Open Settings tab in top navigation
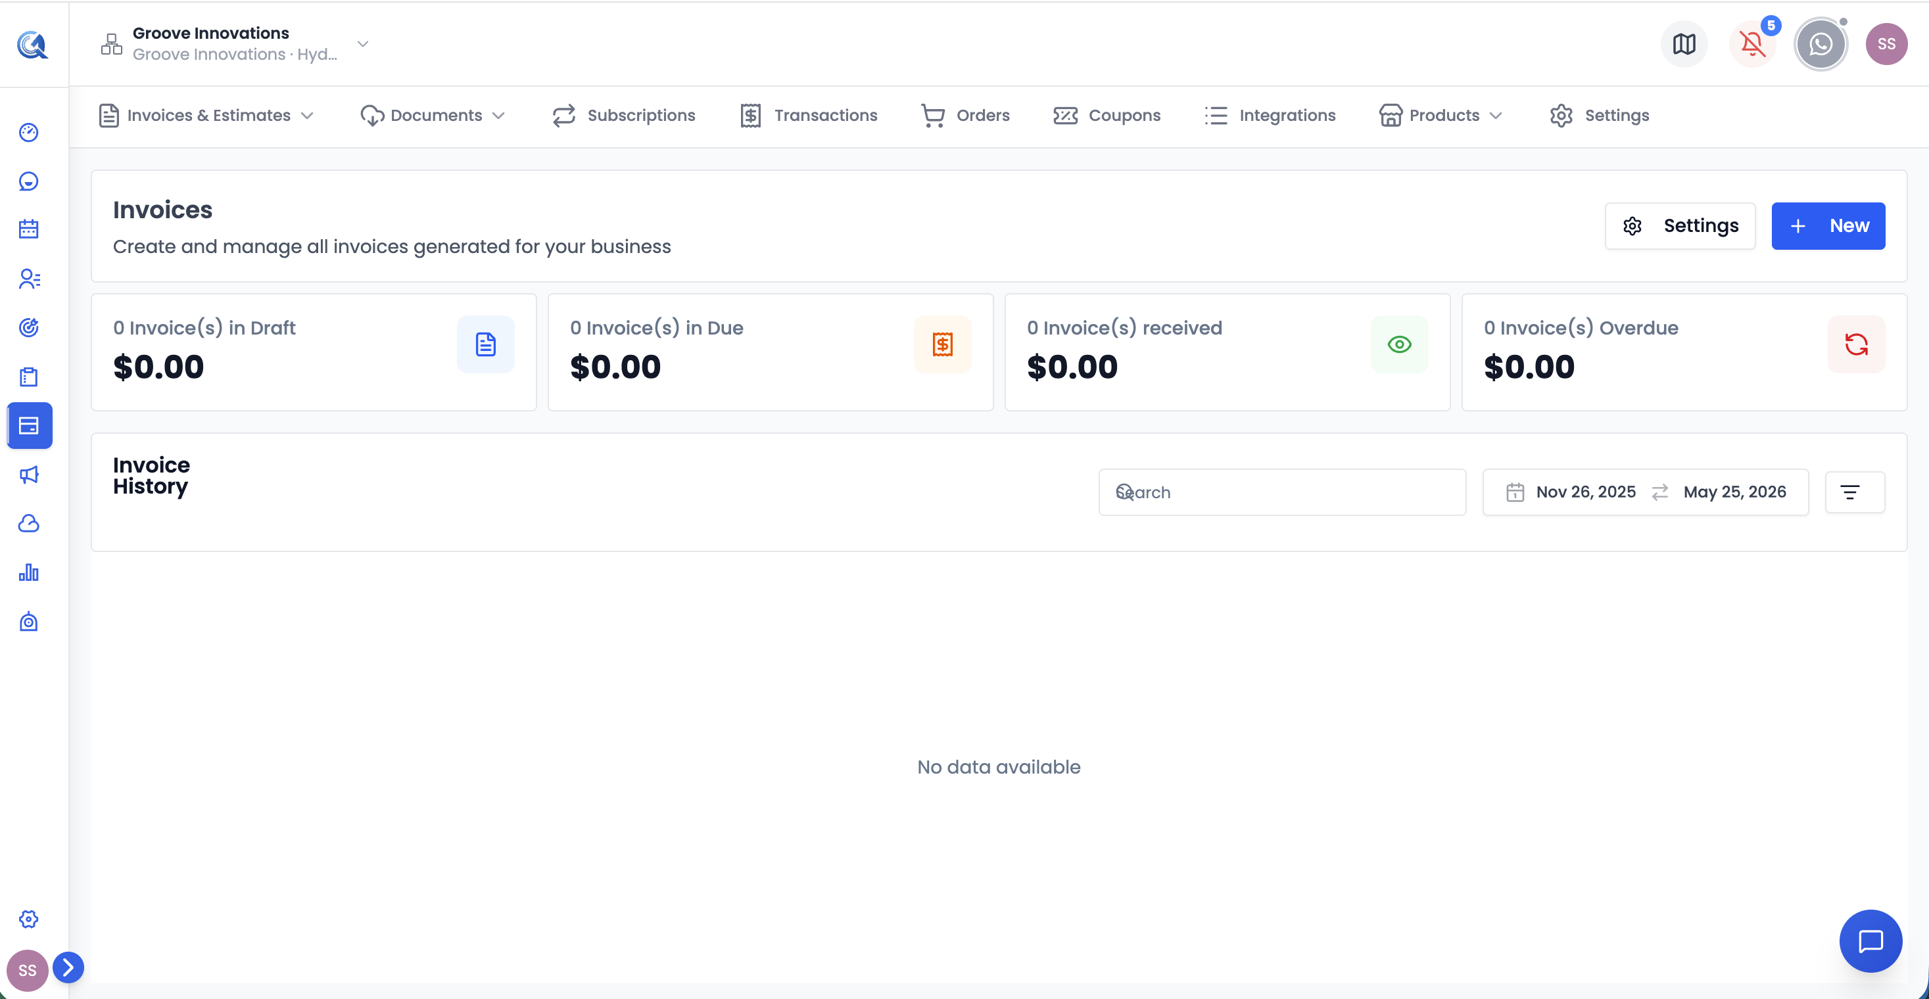 (1600, 115)
